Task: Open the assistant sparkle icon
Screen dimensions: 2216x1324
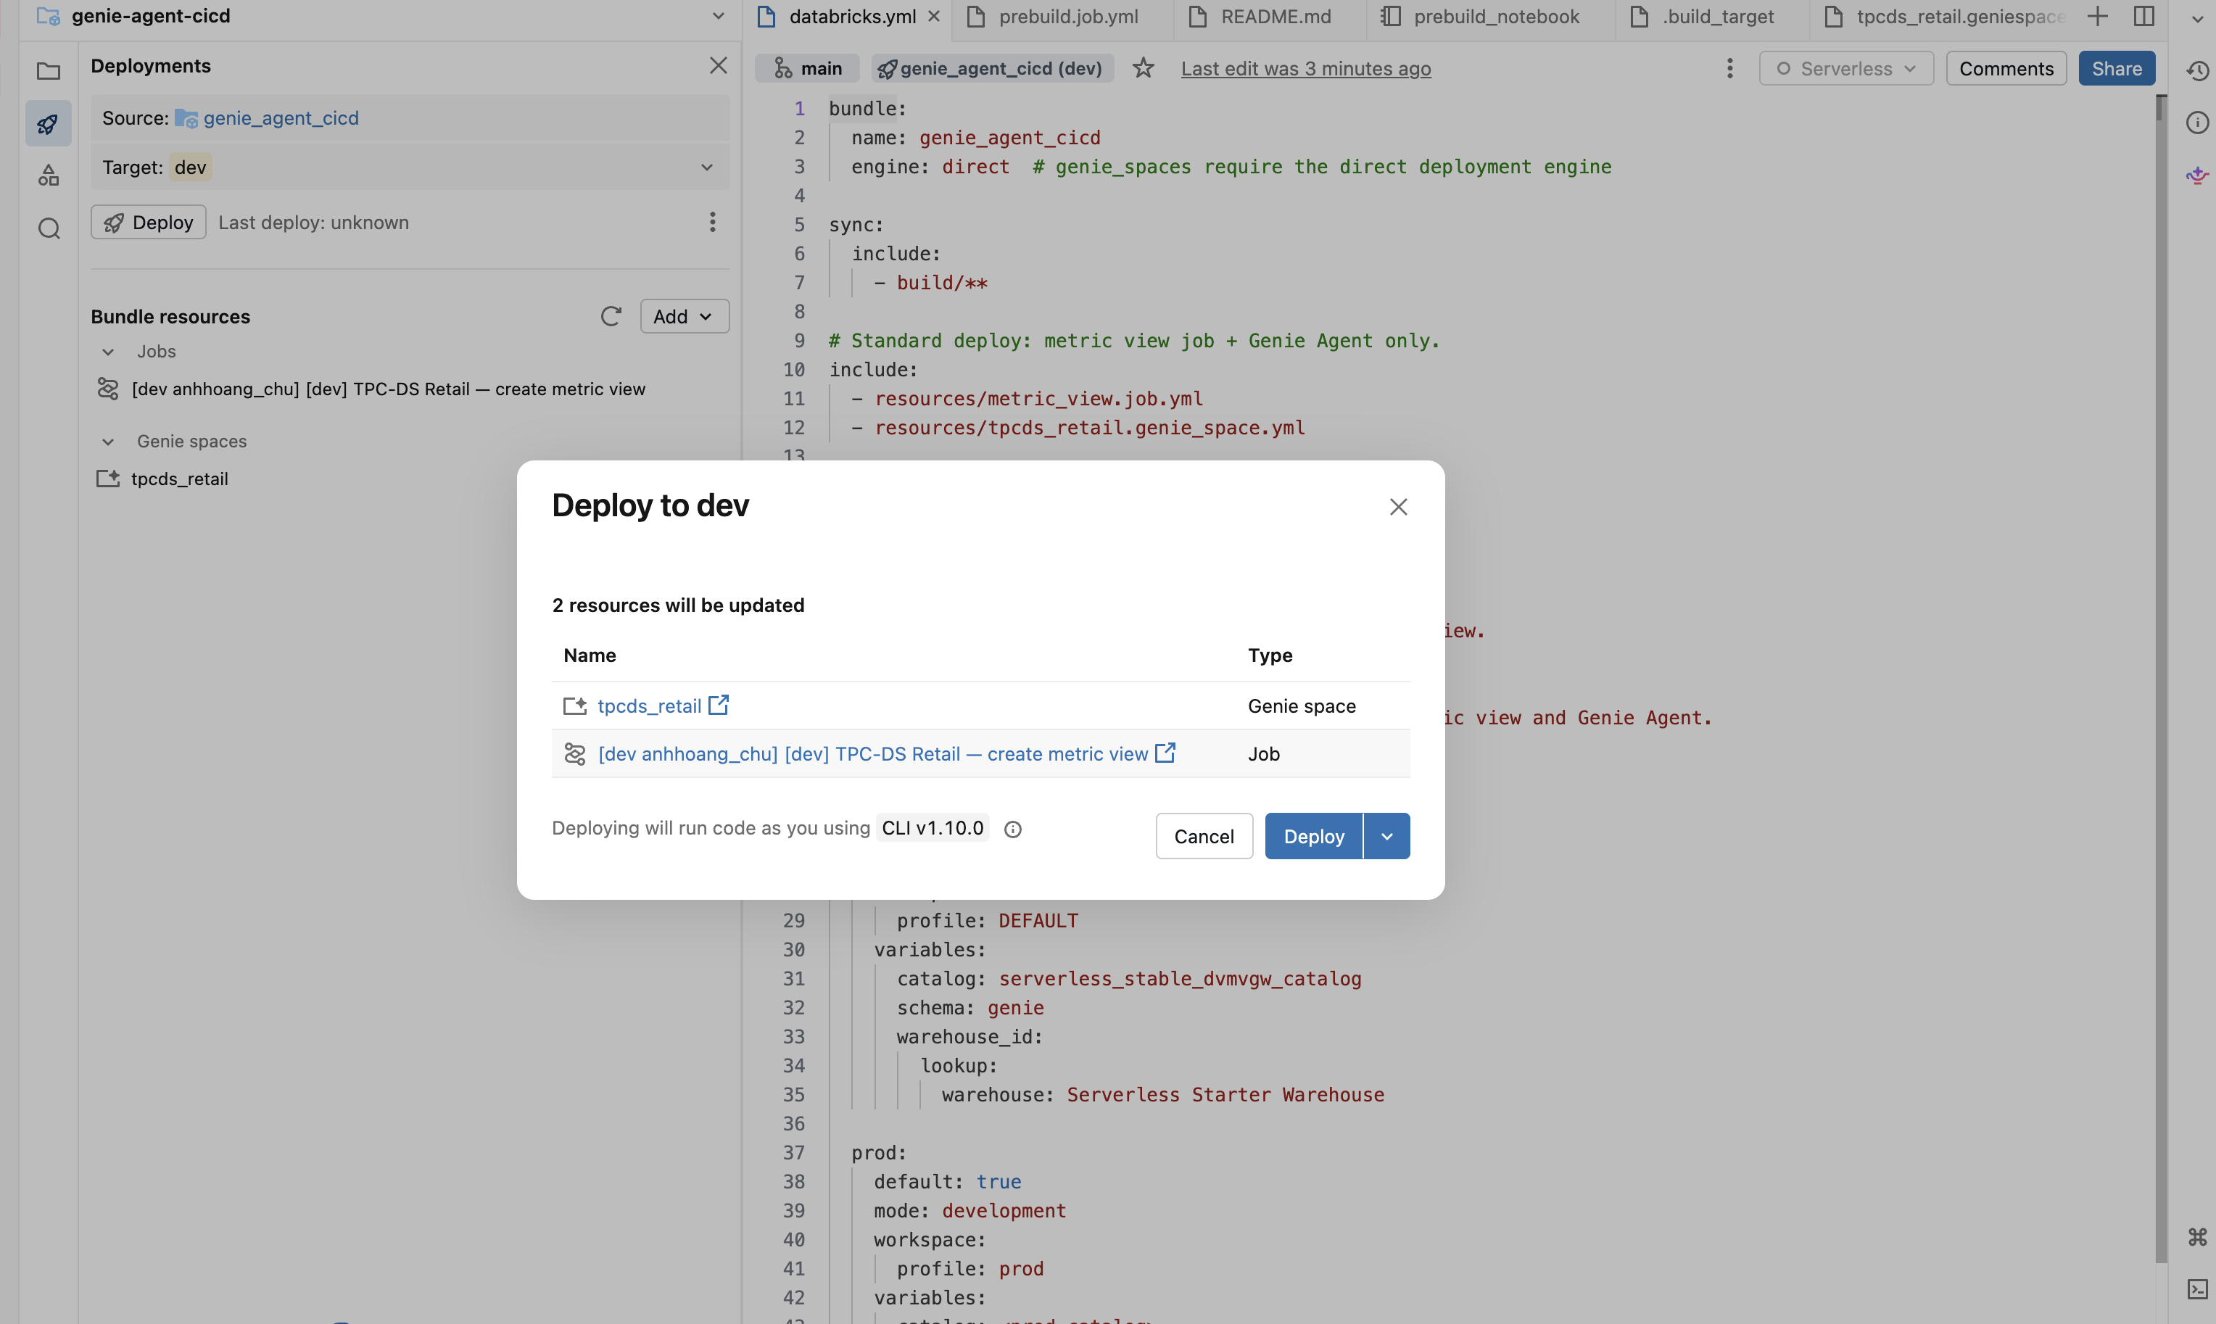Action: pos(2197,175)
